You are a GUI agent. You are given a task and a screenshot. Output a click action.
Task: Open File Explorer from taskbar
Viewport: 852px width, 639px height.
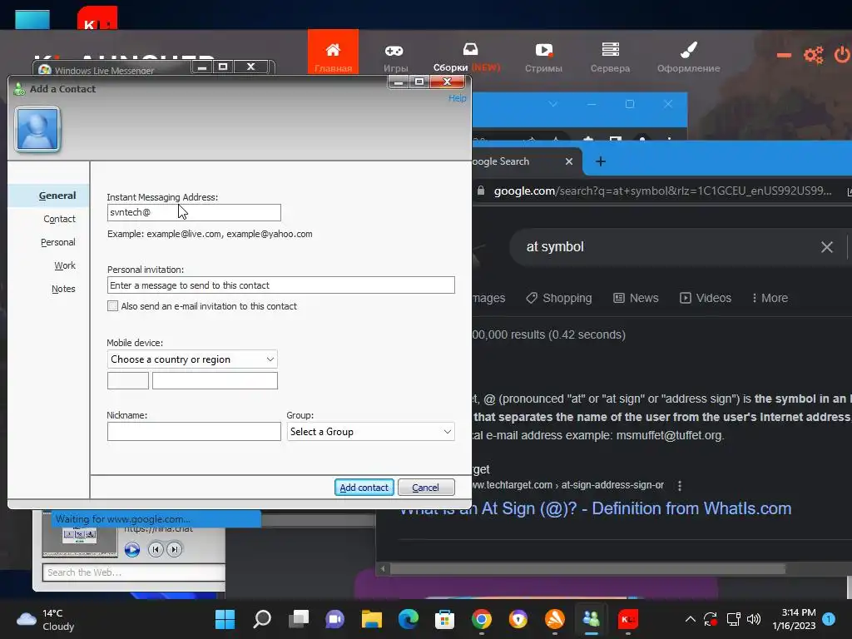tap(372, 619)
